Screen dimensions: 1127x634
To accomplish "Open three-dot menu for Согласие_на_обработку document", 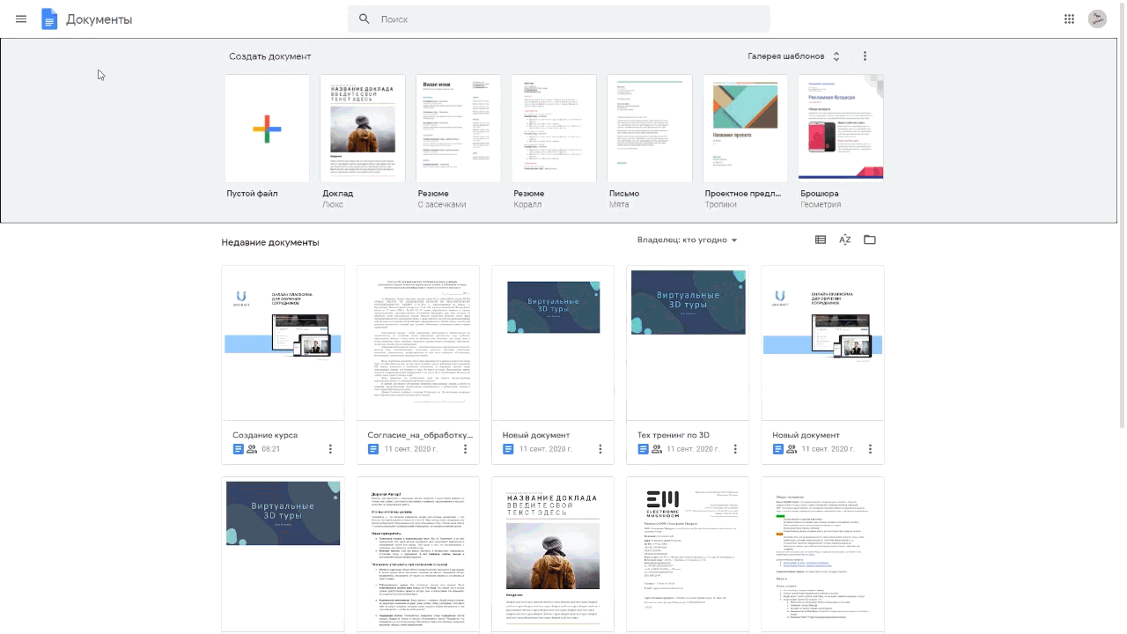I will [x=466, y=449].
